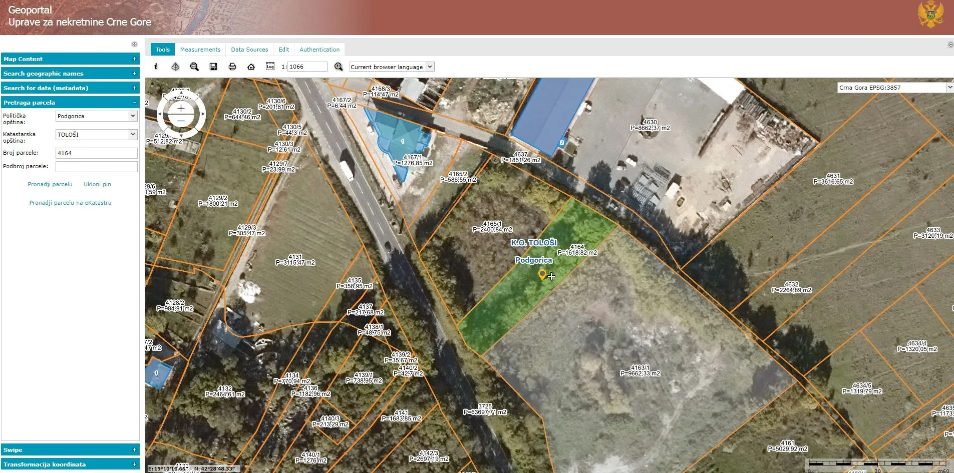Click parcel label 4141 P=1683,85 m2
This screenshot has width=954, height=473.
401,415
